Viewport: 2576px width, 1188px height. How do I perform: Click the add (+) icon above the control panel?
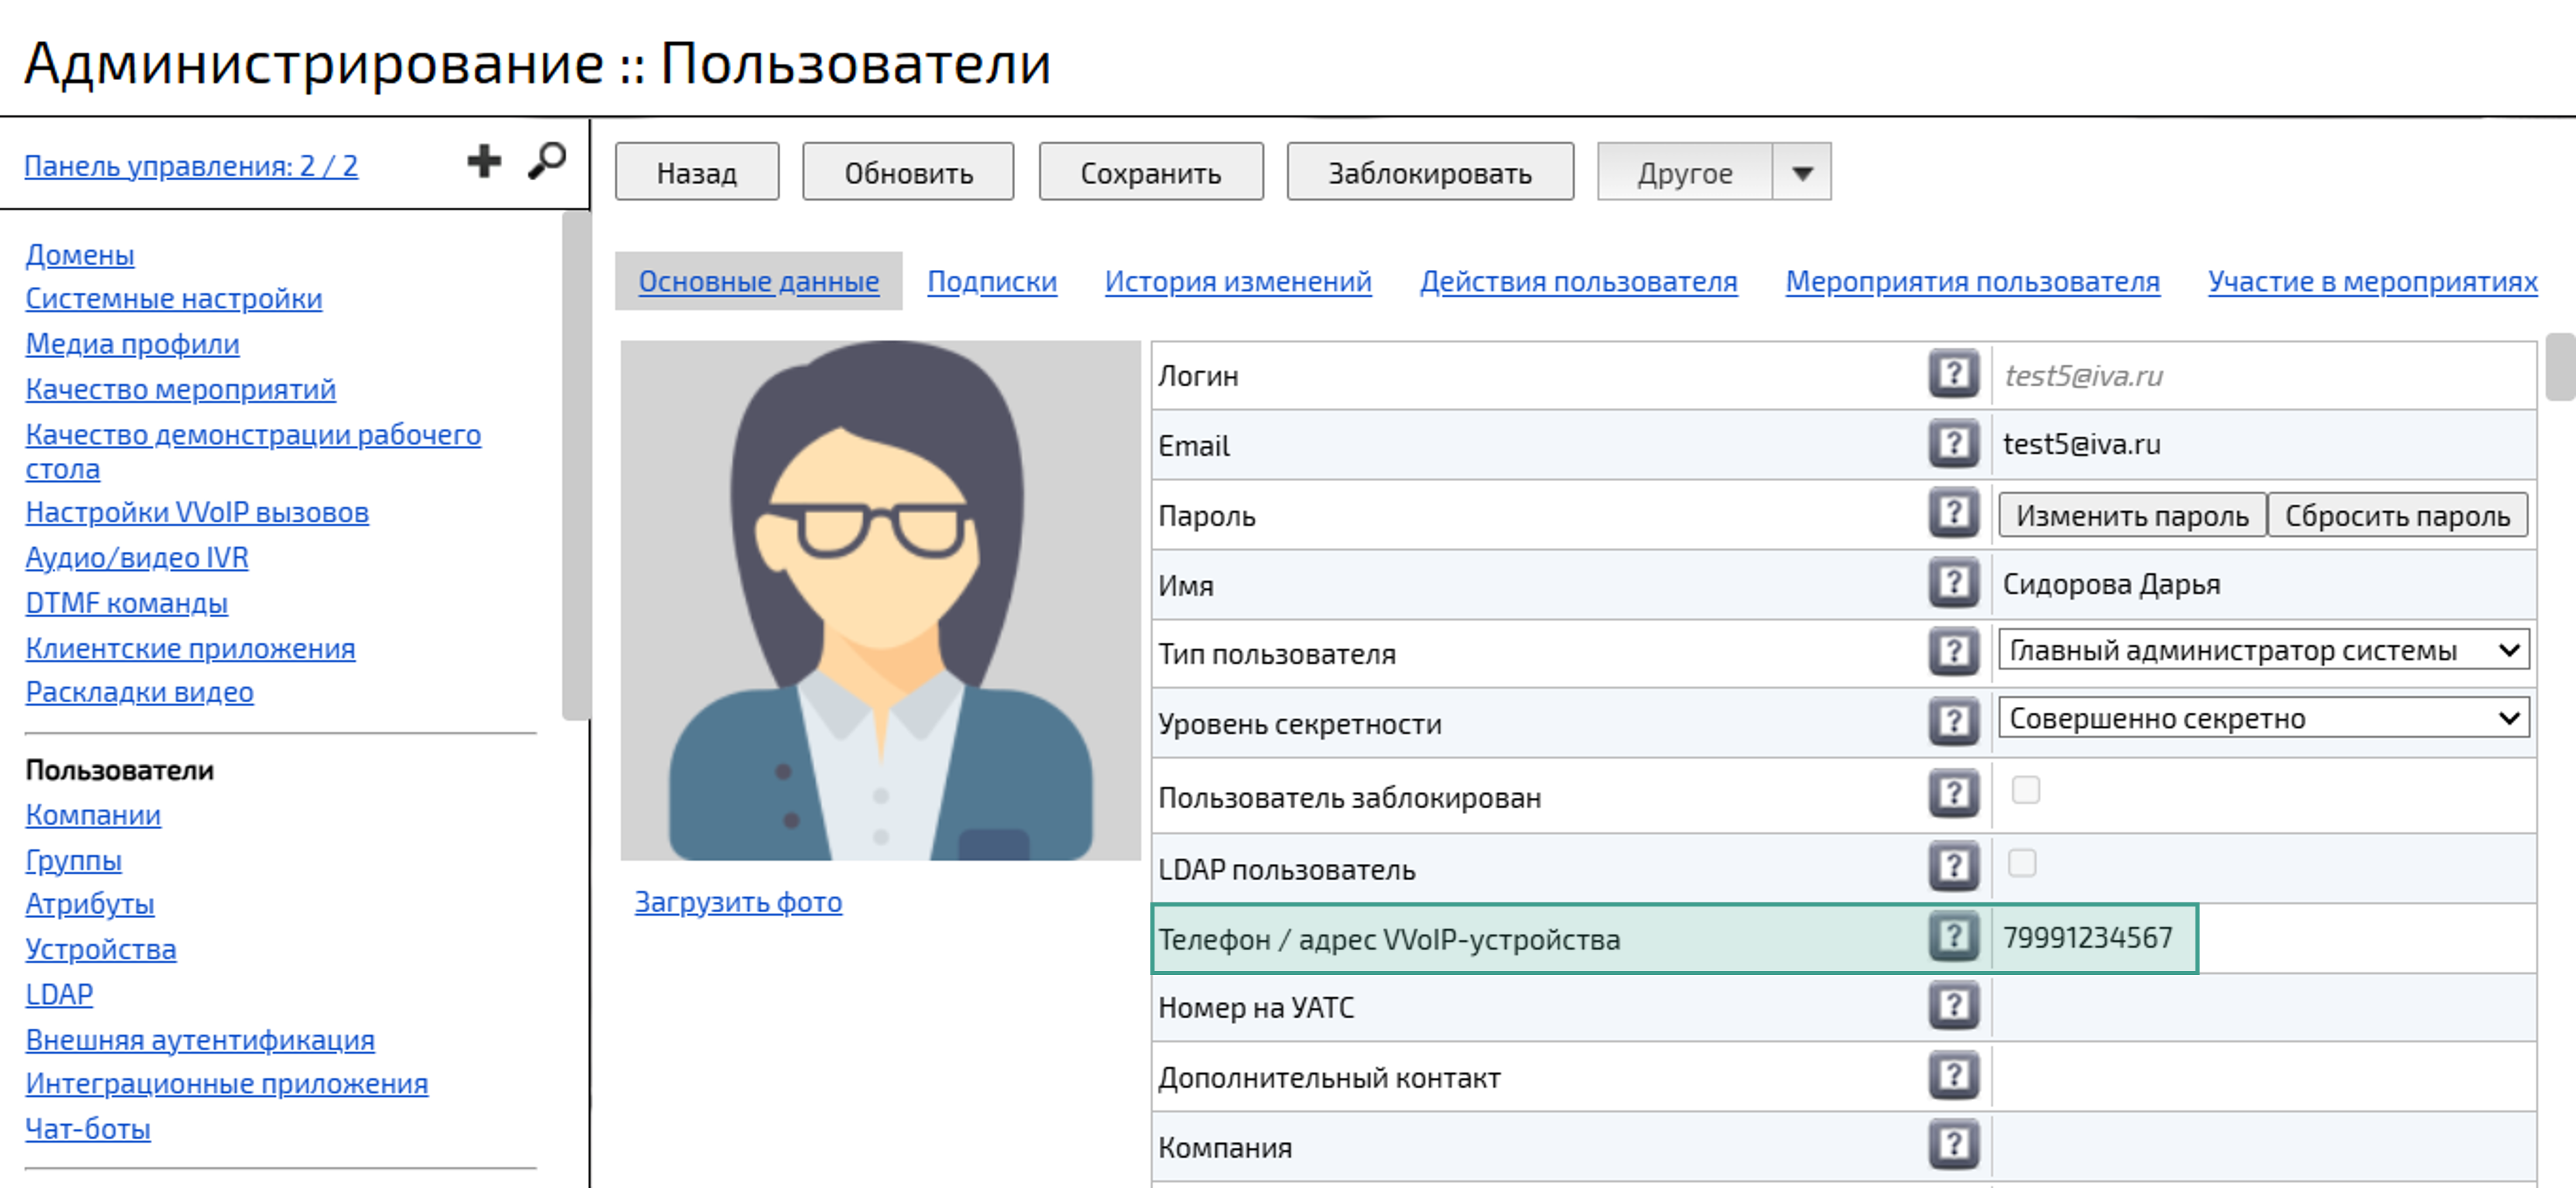(484, 160)
